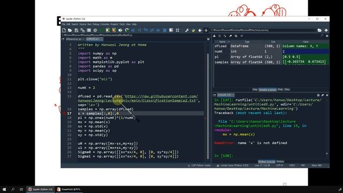
Task: Switch to the Files tab
Action: 287,90
